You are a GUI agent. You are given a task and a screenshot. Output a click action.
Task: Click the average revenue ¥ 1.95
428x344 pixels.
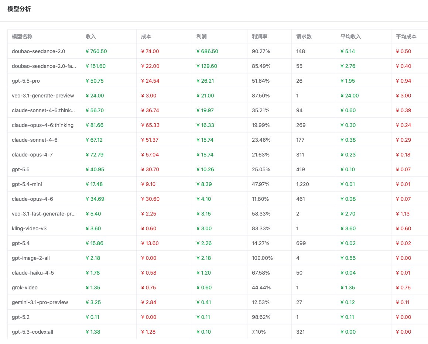pyautogui.click(x=348, y=81)
